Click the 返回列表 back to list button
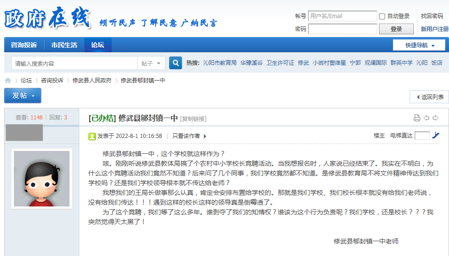449x256 pixels. click(x=429, y=97)
